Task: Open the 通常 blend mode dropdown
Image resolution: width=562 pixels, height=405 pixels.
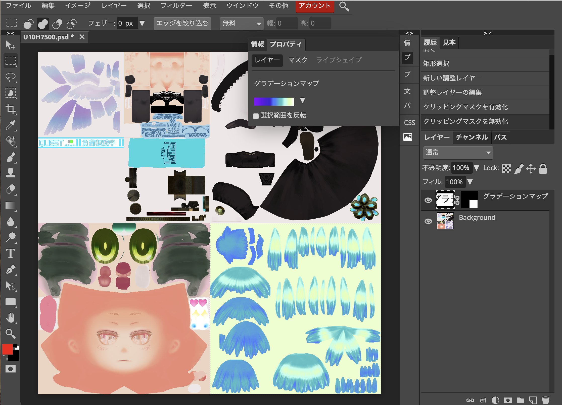Action: pos(458,152)
